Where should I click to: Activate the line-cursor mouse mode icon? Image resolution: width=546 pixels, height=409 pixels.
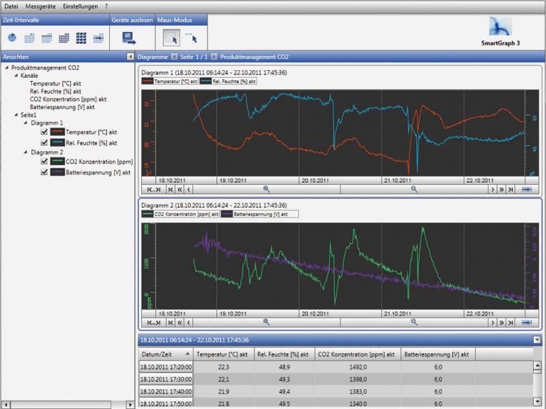192,37
